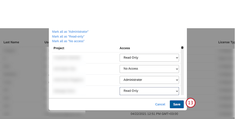Click the Last Name column header
This screenshot has height=119, width=235.
tap(11, 42)
